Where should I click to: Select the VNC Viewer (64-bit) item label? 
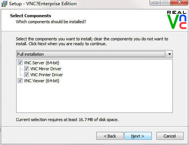coord(41,81)
